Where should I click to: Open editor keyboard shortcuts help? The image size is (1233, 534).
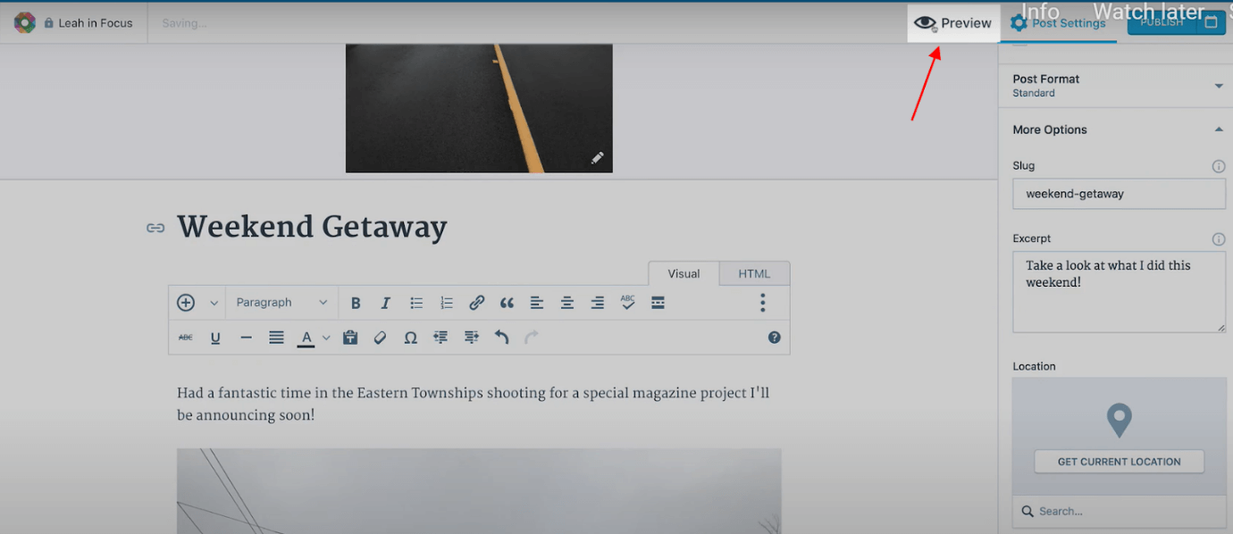coord(775,338)
